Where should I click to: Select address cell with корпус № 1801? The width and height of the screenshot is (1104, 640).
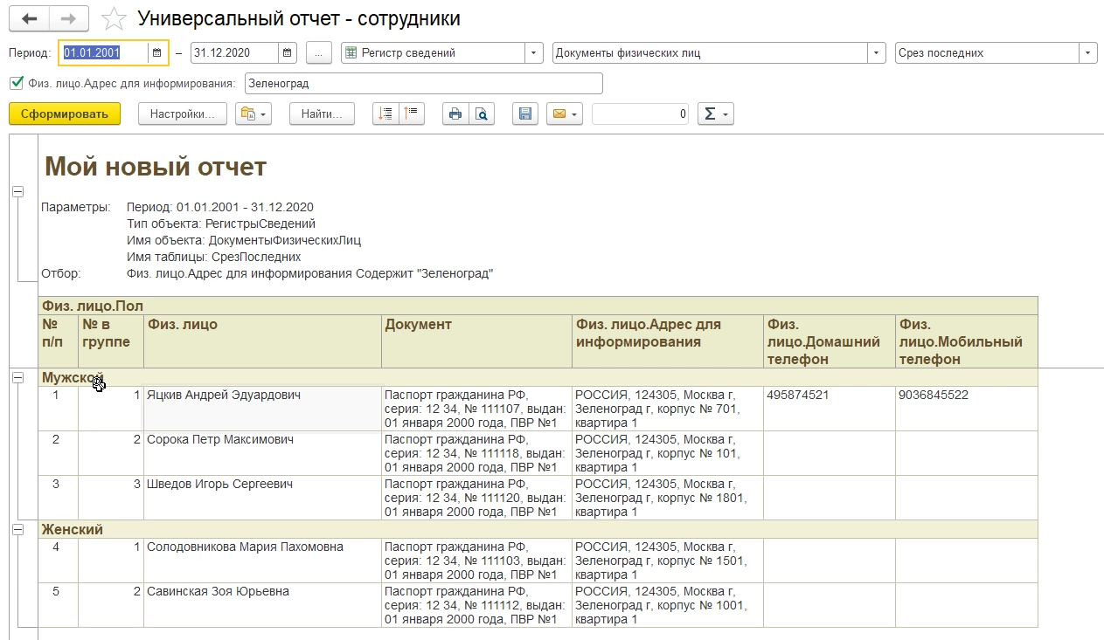point(668,498)
